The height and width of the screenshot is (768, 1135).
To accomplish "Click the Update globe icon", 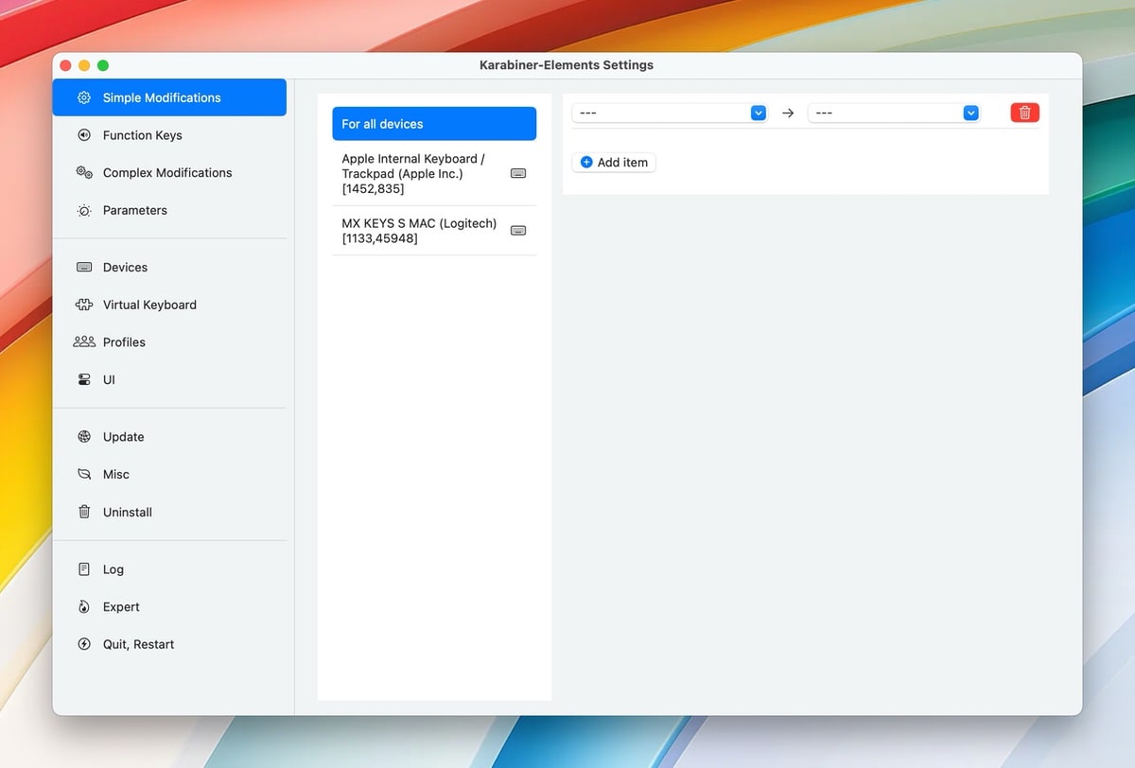I will [x=84, y=437].
